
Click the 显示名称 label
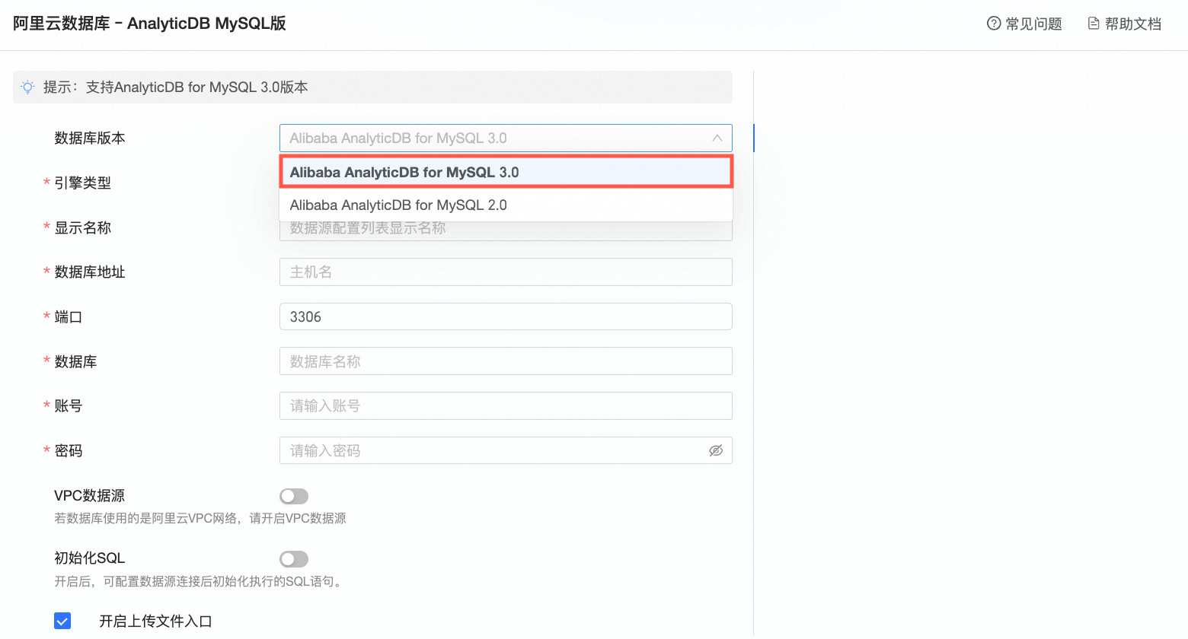click(83, 227)
